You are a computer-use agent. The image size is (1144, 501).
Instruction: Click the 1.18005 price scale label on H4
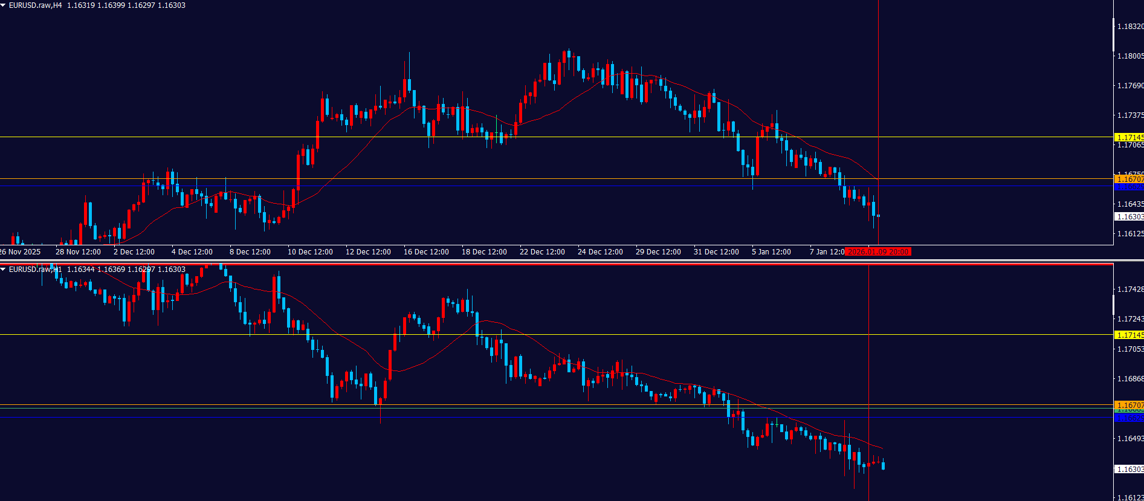(1129, 56)
